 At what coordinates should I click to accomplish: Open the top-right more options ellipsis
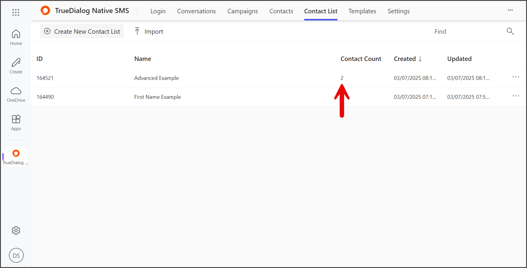click(510, 10)
